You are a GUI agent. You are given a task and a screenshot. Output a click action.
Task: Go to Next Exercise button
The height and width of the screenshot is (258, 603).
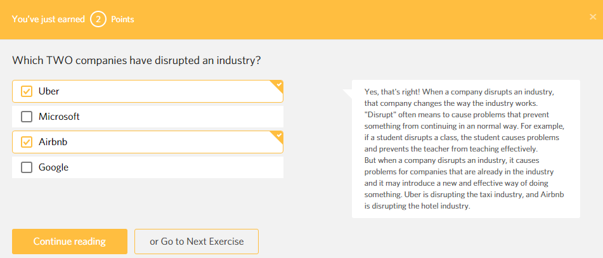(197, 242)
